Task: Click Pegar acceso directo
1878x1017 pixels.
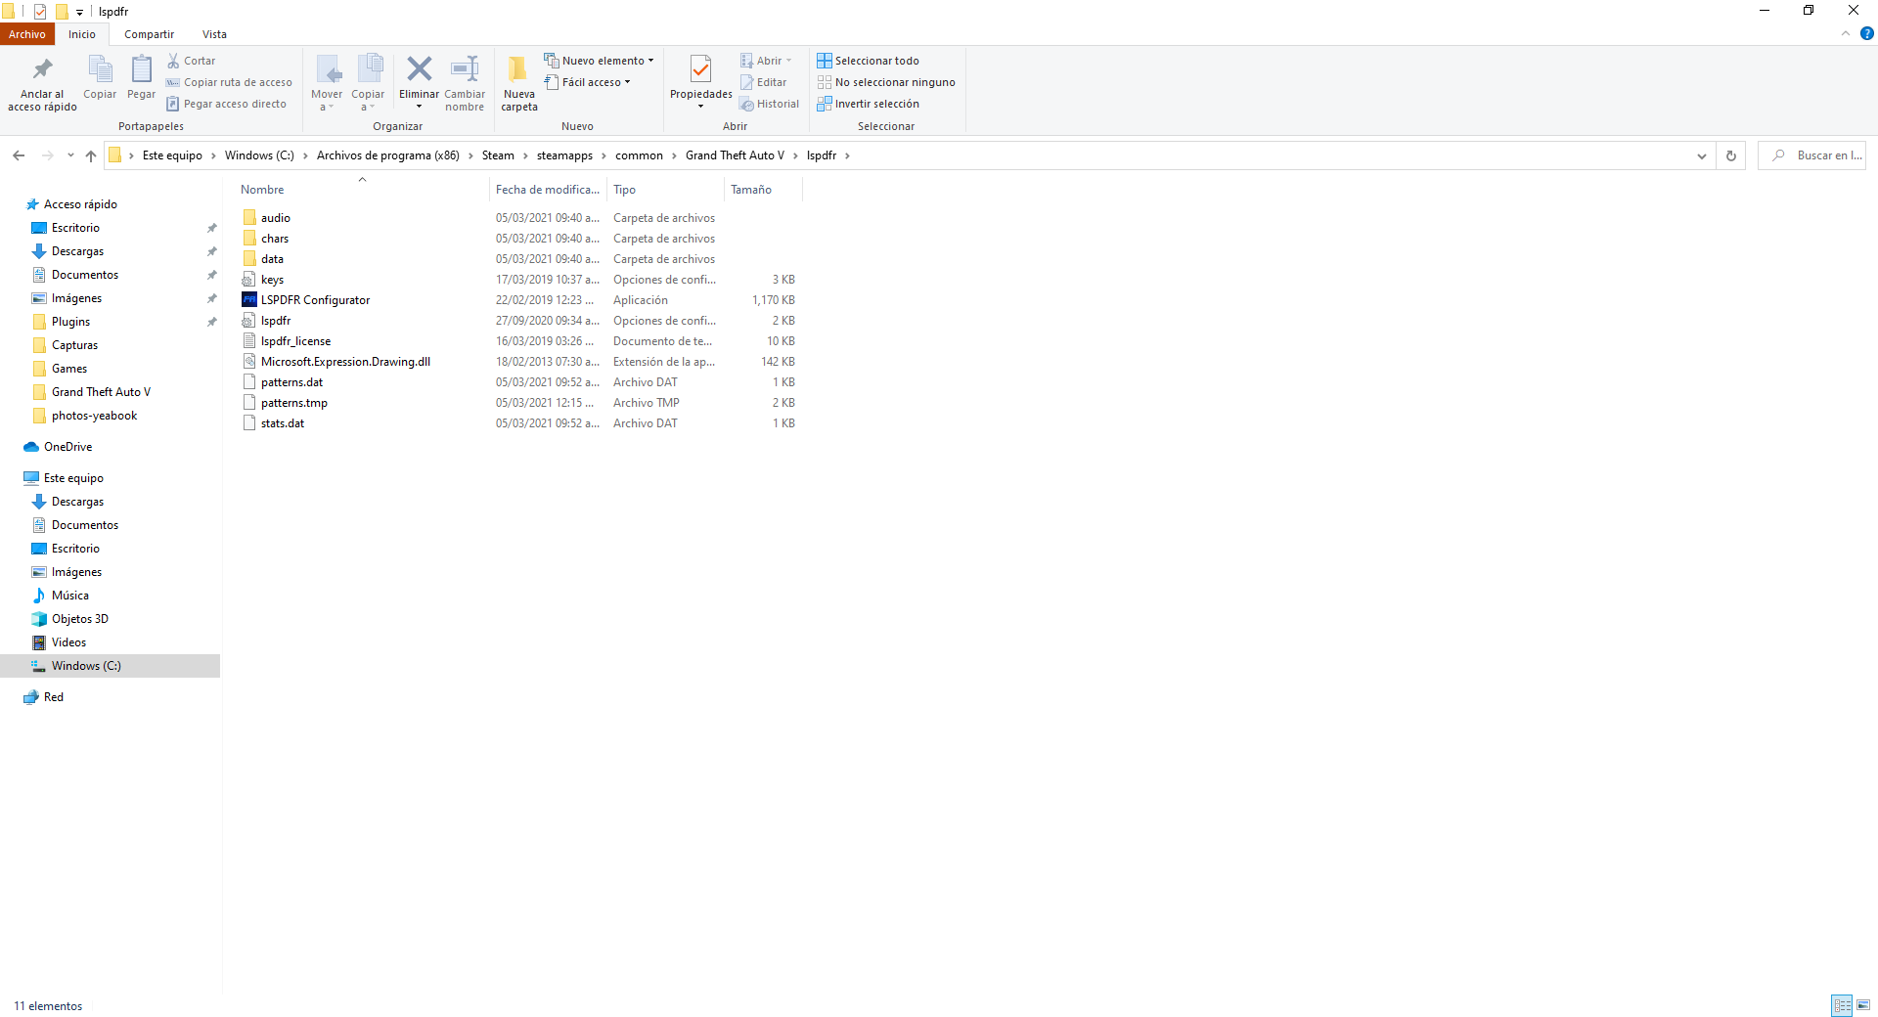Action: tap(226, 104)
